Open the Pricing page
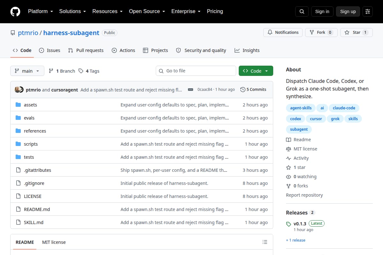Image resolution: width=383 pixels, height=255 pixels. pos(215,11)
